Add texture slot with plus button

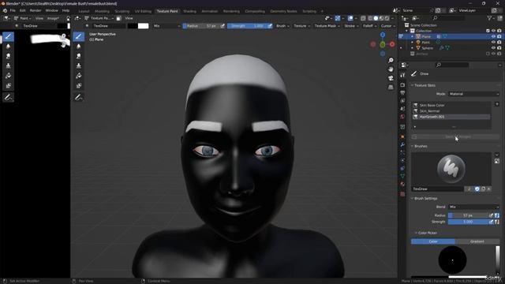[x=497, y=104]
